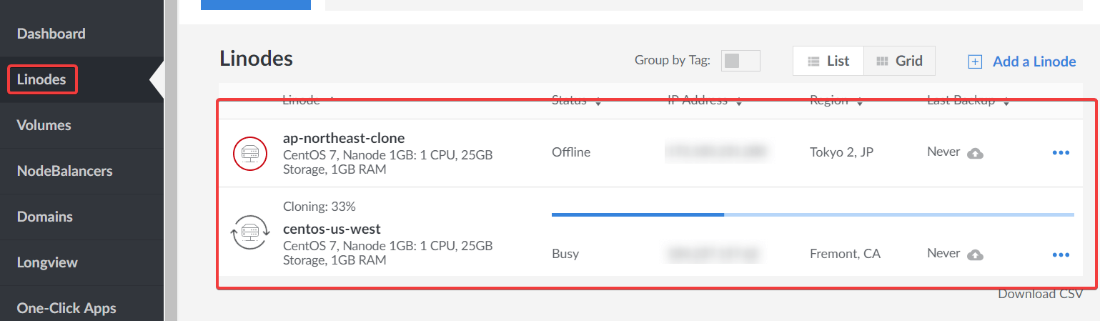The height and width of the screenshot is (321, 1100).
Task: Click the ap-northeast-clone offline server icon
Action: 249,152
